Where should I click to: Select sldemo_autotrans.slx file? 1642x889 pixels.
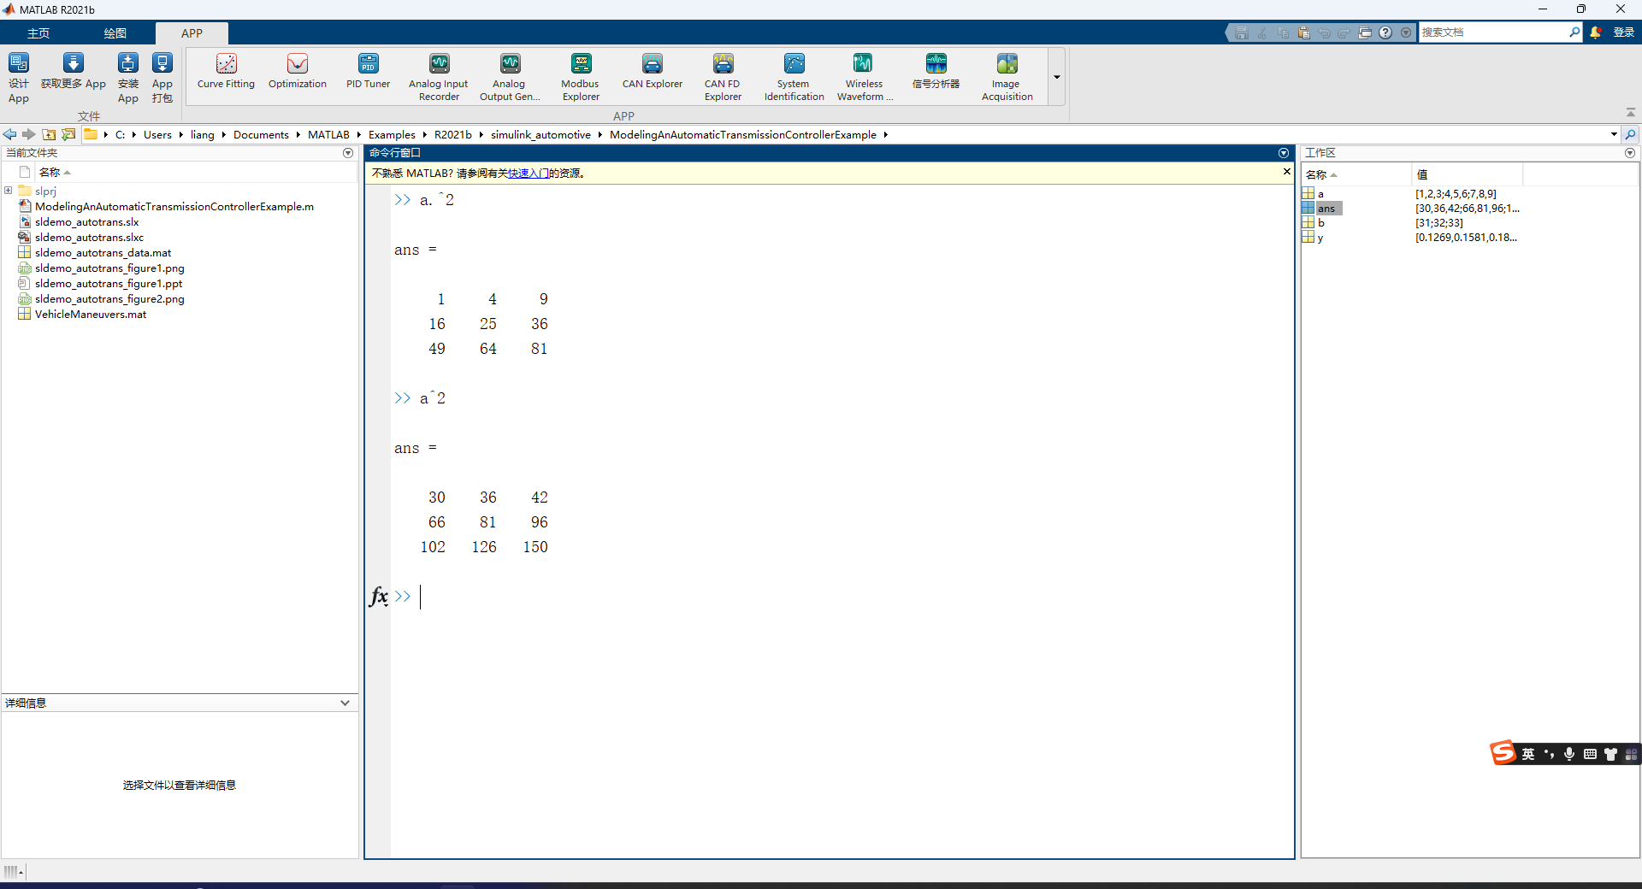click(86, 222)
